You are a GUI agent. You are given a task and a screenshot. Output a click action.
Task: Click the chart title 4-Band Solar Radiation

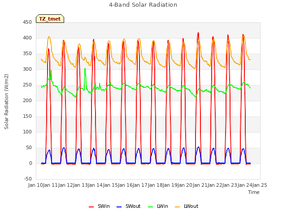coord(143,5)
